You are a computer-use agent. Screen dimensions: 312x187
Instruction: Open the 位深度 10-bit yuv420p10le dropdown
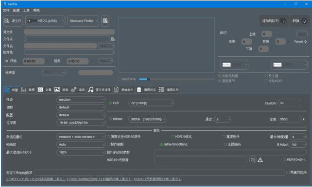click(81, 123)
